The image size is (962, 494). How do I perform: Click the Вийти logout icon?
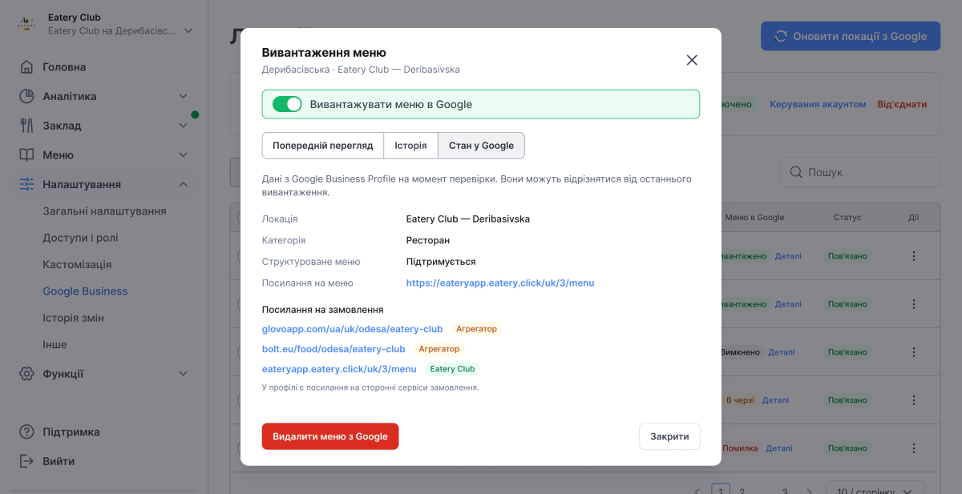click(26, 461)
